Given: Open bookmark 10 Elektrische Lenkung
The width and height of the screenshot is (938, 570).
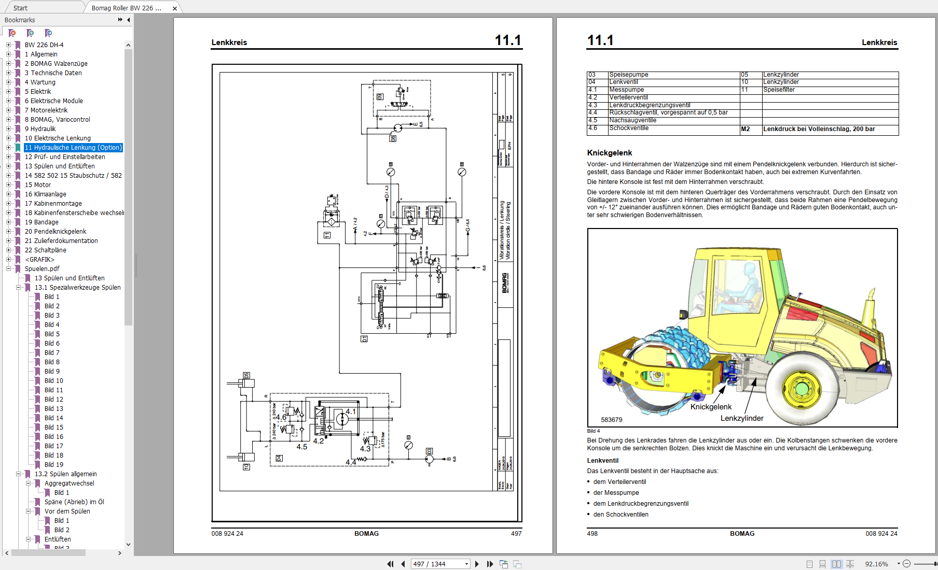Looking at the screenshot, I should pyautogui.click(x=58, y=138).
